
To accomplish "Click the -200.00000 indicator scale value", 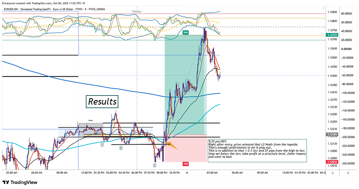I will 347,137.
